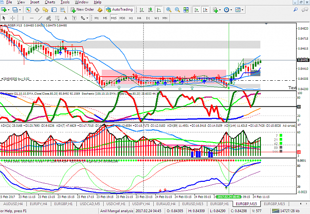Select the Text tool A
This screenshot has width=310, height=214.
pos(65,18)
